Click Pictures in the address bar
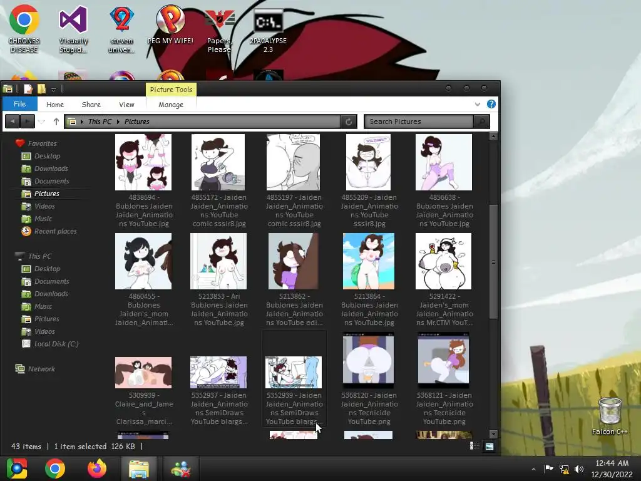This screenshot has width=641, height=481. (137, 122)
